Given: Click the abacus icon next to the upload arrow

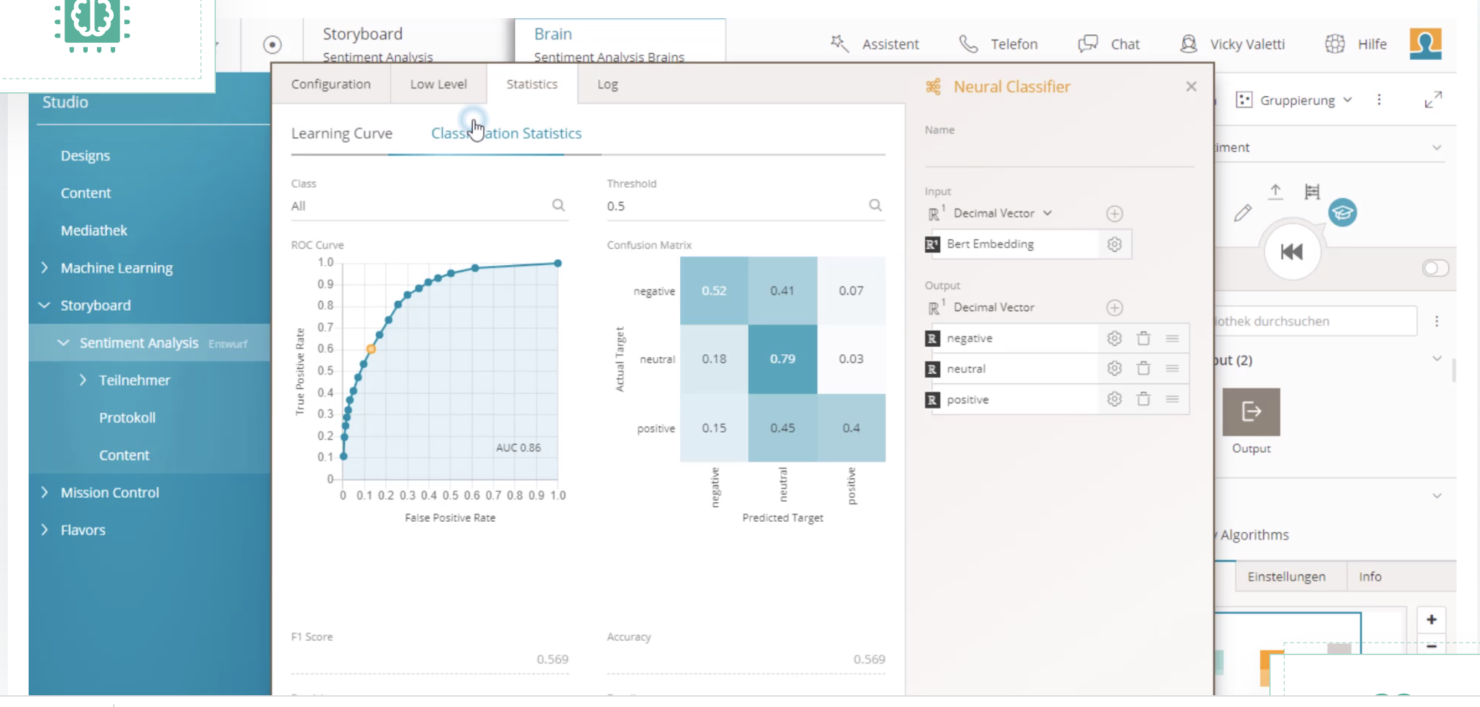Looking at the screenshot, I should coord(1312,192).
